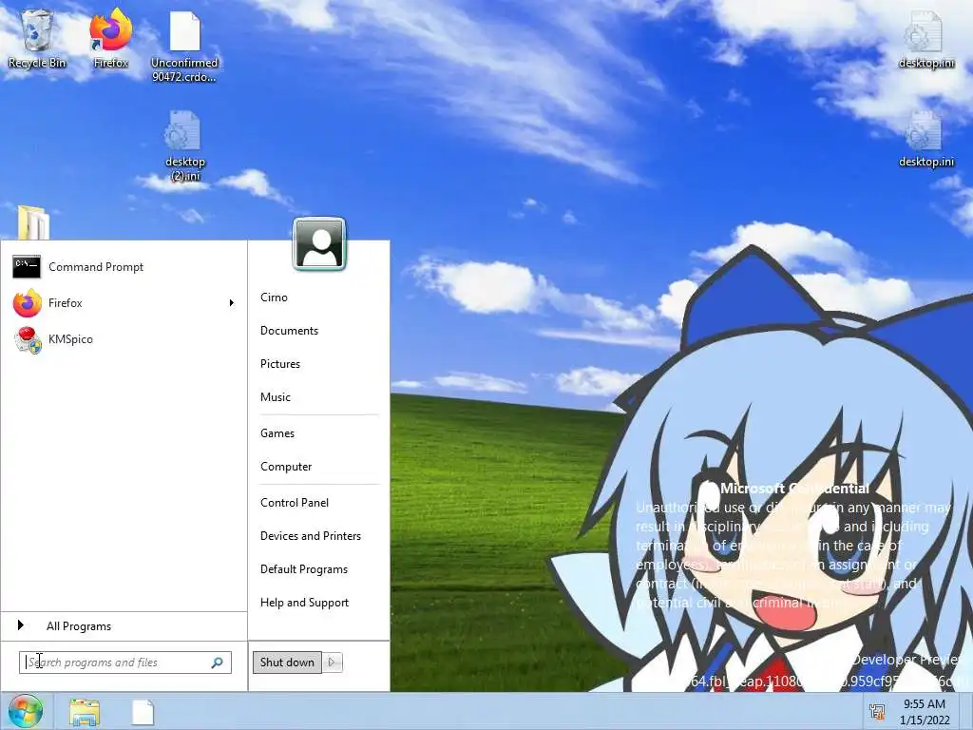
Task: Open Help and Support
Action: pos(304,603)
